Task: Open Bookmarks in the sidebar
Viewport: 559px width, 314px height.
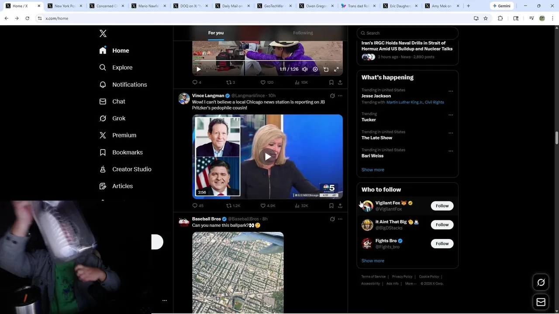Action: click(121, 152)
